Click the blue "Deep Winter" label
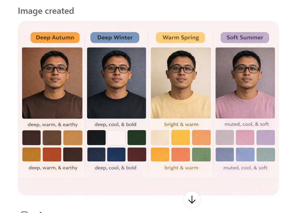This screenshot has height=213, width=295. tap(115, 37)
